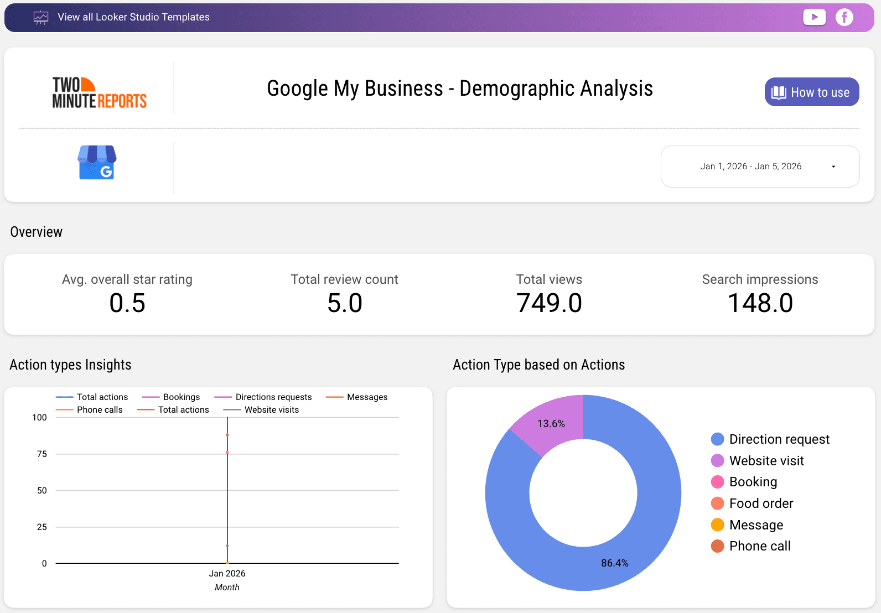Expand the date range dropdown arrow
The image size is (881, 613).
coord(833,167)
